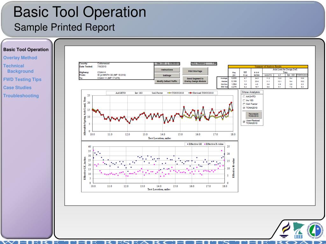Open FWD Testing Tips section
The height and width of the screenshot is (244, 326).
tap(22, 79)
